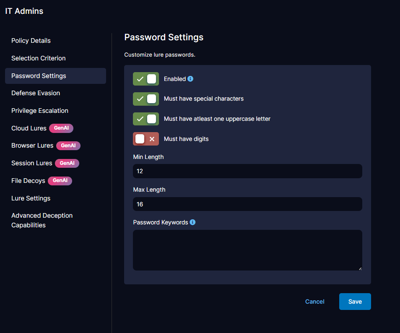Screen dimensions: 400x333
Task: View Advanced Deception Capabilities
Action: click(x=42, y=220)
